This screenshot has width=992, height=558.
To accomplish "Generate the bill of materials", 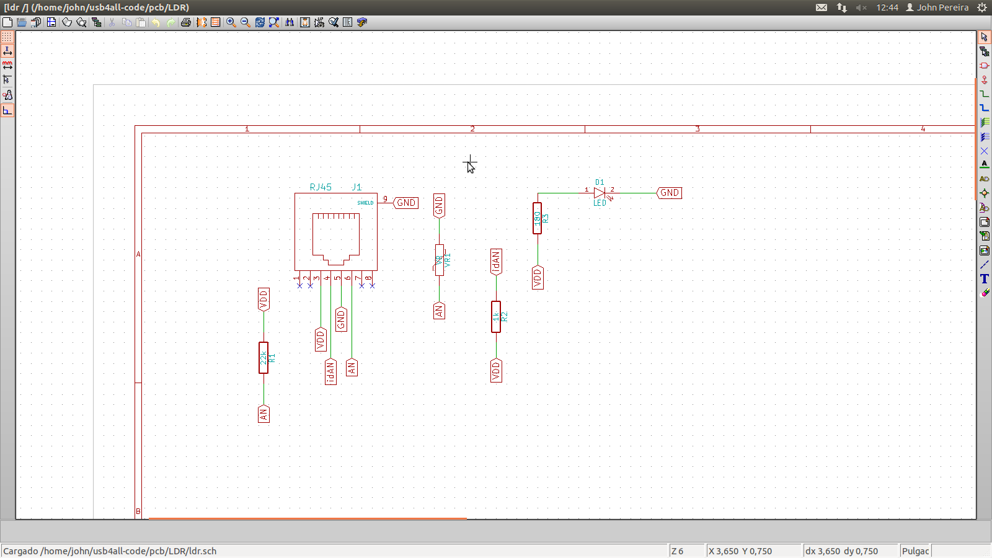I will [x=348, y=22].
